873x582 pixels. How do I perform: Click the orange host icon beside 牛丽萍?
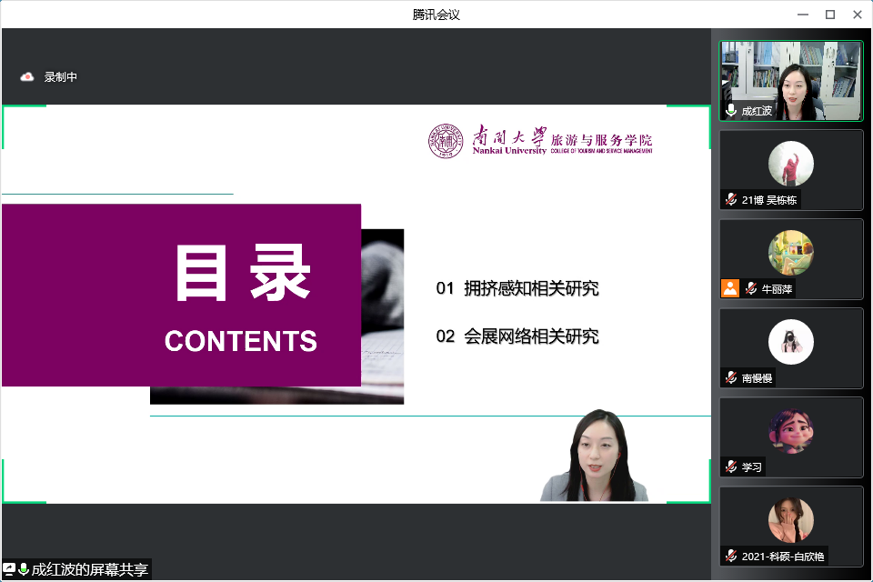point(729,288)
